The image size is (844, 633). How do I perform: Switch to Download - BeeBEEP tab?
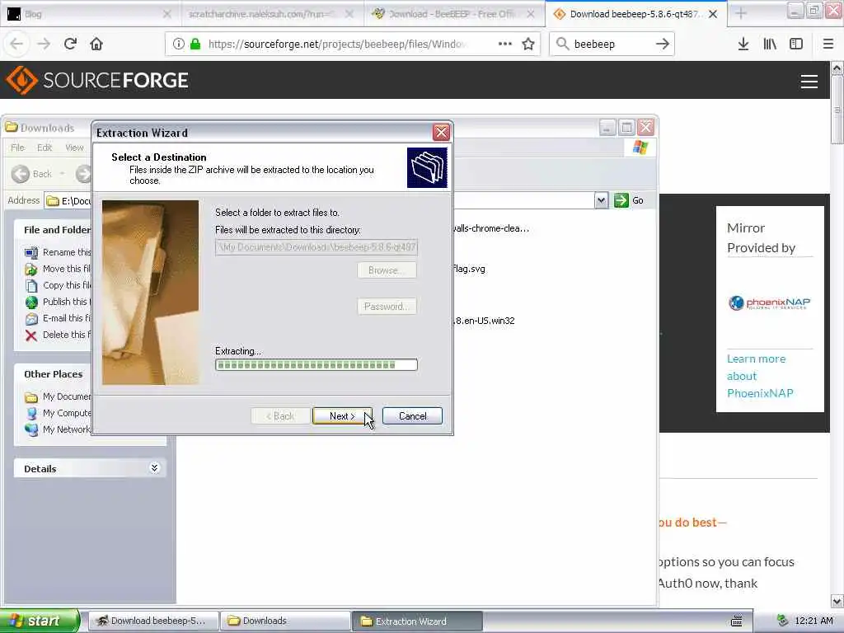click(454, 14)
